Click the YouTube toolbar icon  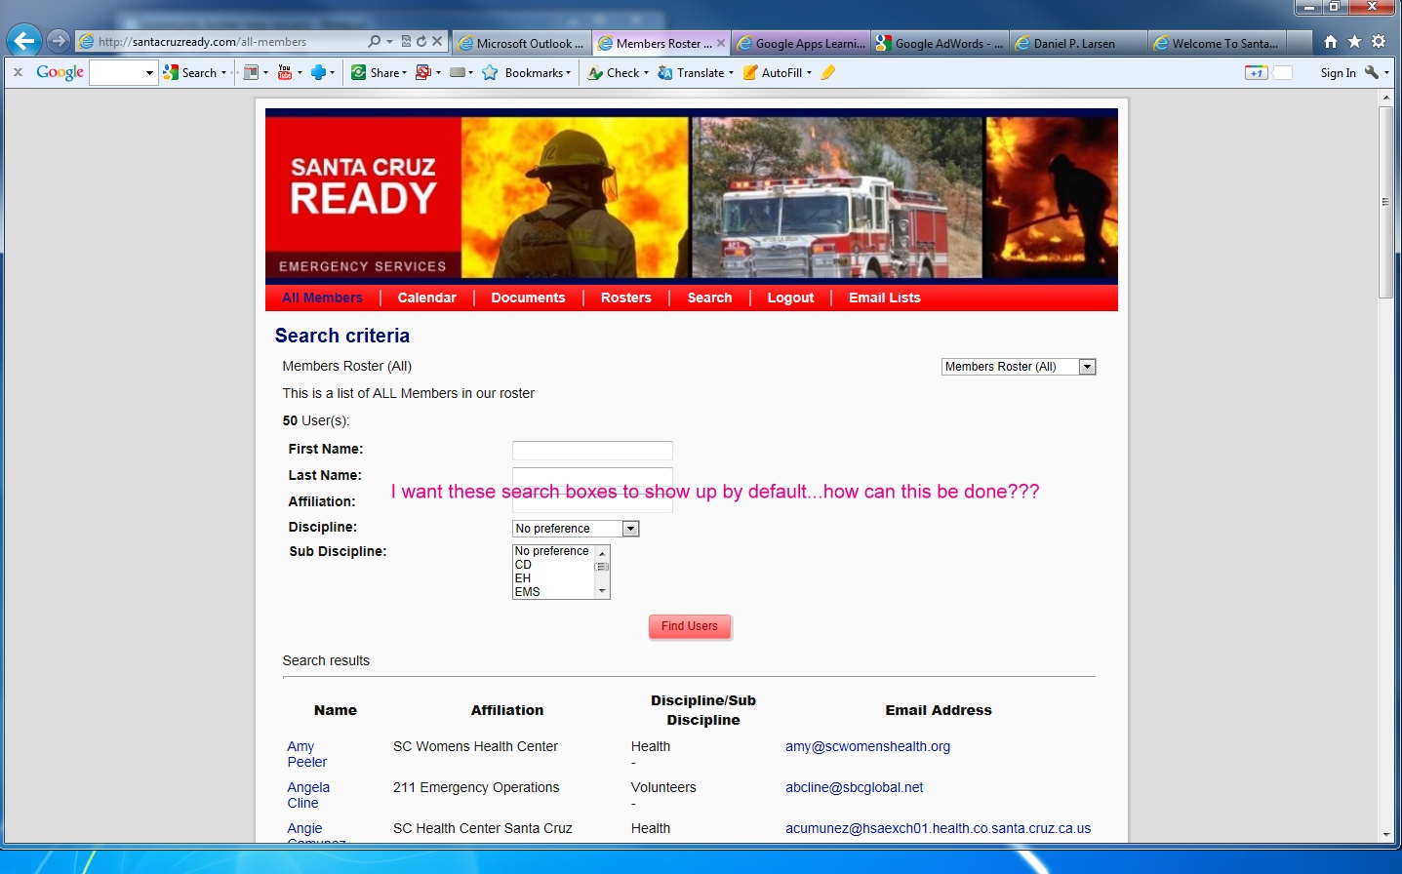(285, 72)
